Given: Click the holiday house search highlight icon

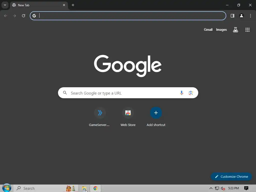Looking at the screenshot, I should click(71, 188).
